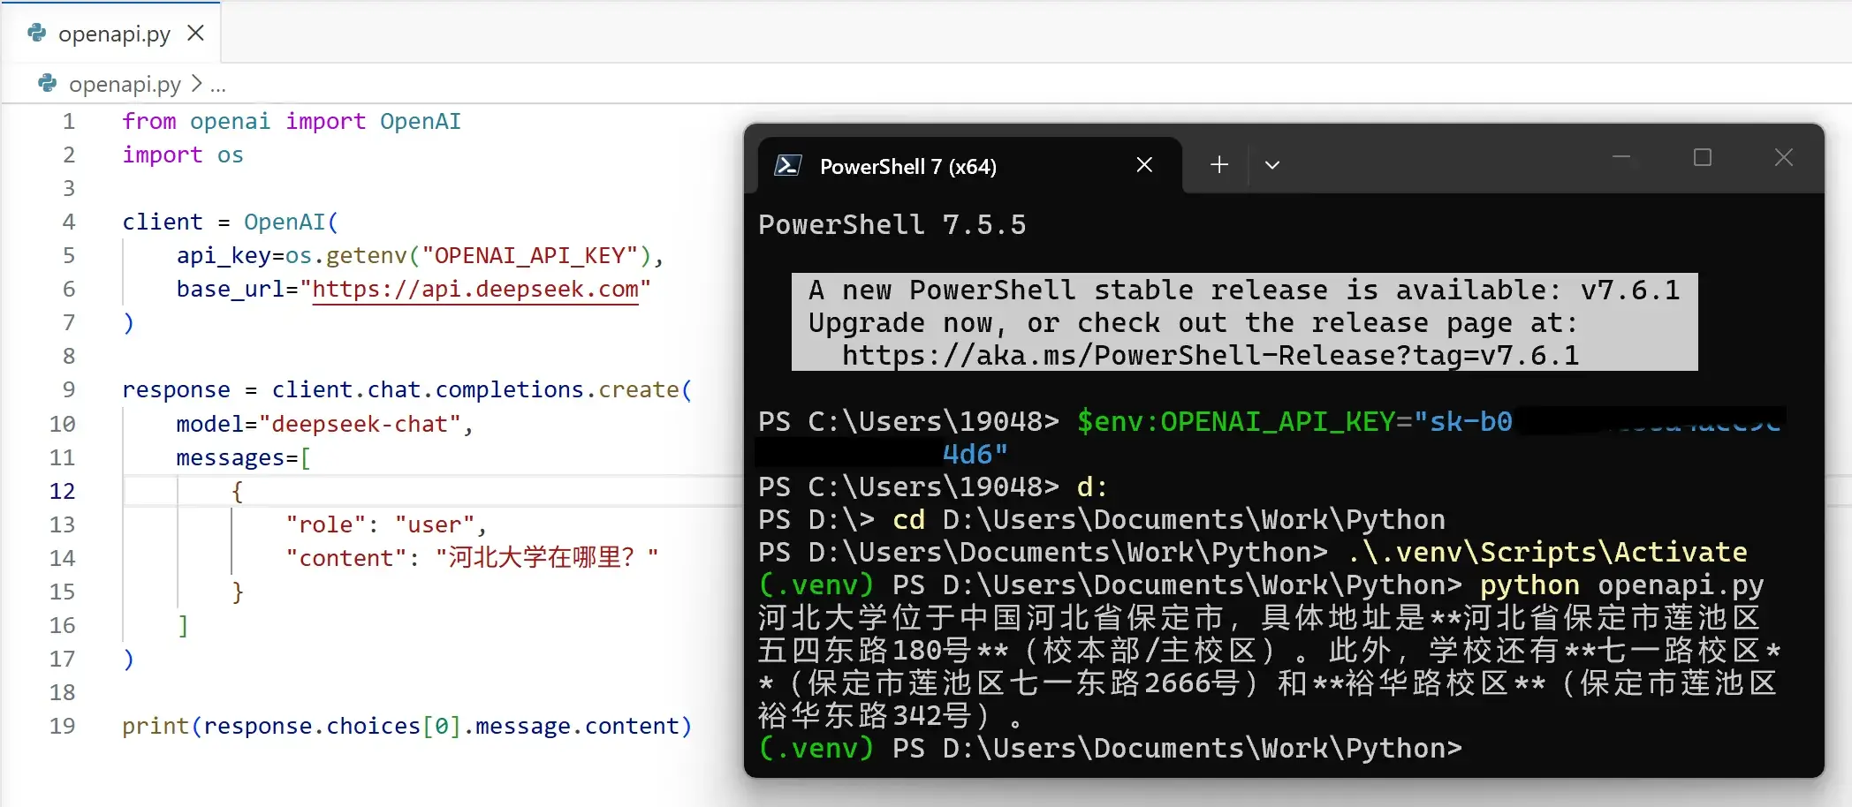Image resolution: width=1852 pixels, height=807 pixels.
Task: Open breadcrumb ellipsis symbol navigation
Action: click(218, 85)
